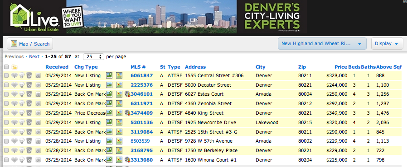Open listing MLS 6061847

(142, 76)
